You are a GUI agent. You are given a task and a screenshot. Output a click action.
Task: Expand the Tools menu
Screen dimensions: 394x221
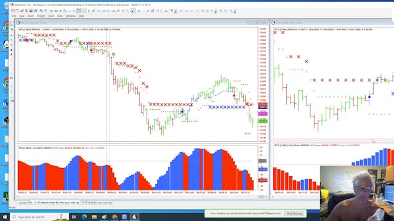(60, 16)
